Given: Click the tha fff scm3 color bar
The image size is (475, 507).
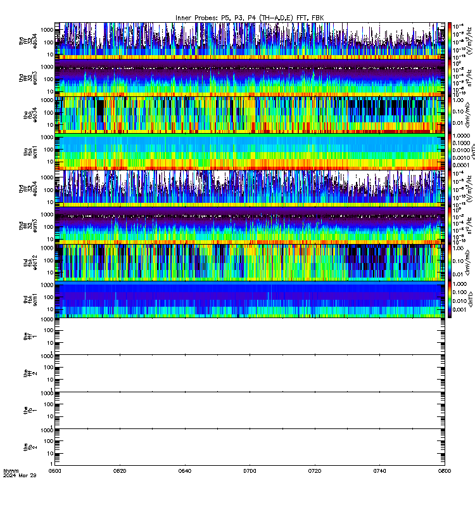Looking at the screenshot, I should click(x=450, y=78).
